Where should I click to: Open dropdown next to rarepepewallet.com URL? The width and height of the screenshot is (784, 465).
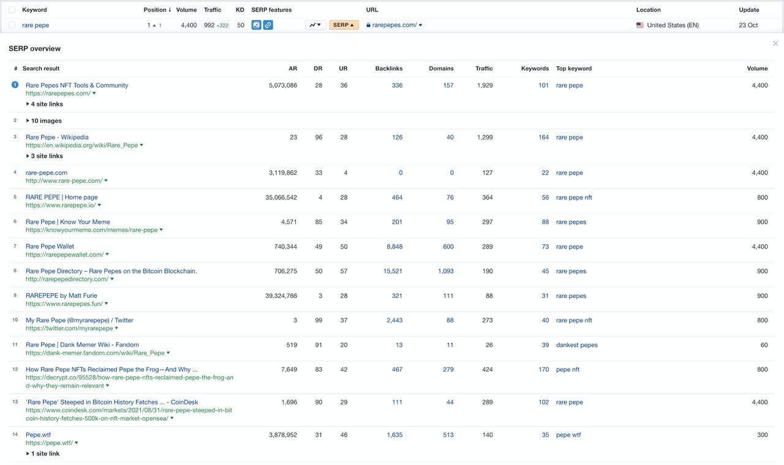(107, 255)
